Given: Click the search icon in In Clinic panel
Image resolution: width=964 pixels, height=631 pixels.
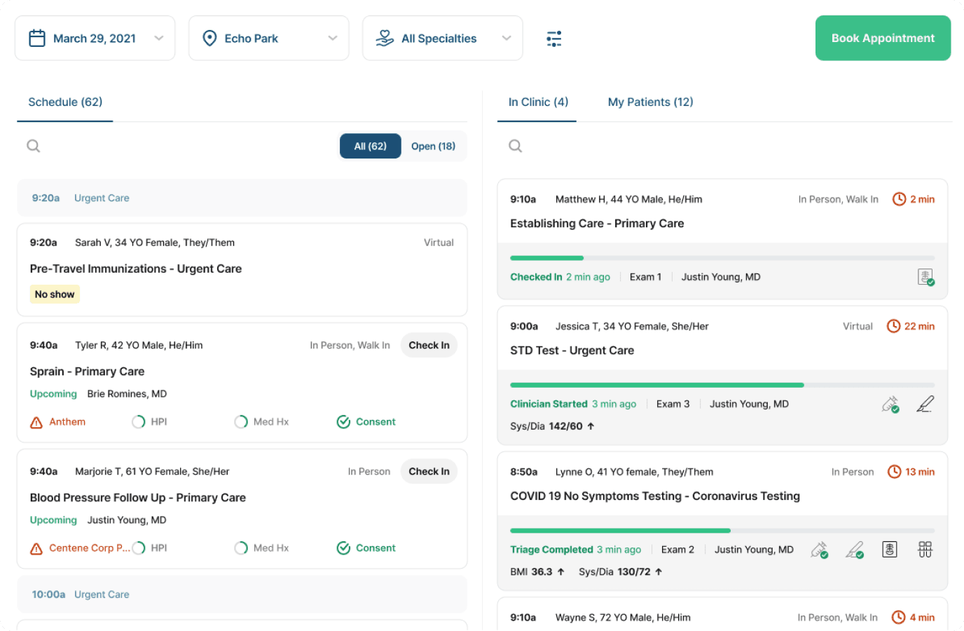Looking at the screenshot, I should click(515, 146).
